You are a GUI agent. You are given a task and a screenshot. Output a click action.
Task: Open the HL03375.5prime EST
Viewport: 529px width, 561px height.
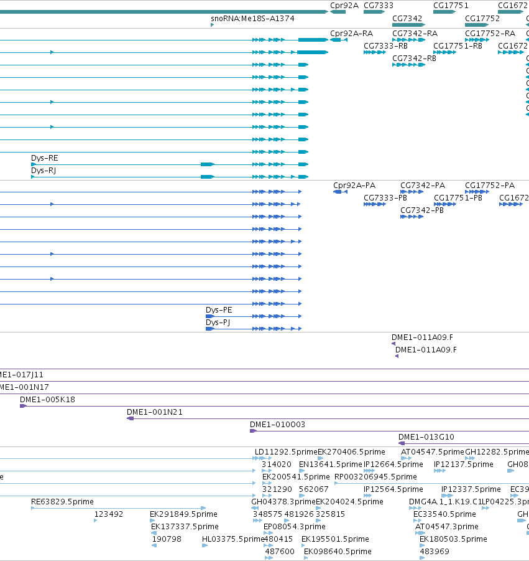click(205, 545)
